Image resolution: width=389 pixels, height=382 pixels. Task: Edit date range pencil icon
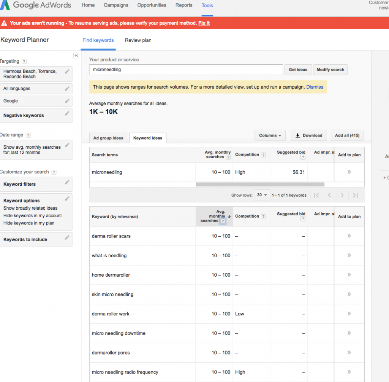click(67, 145)
